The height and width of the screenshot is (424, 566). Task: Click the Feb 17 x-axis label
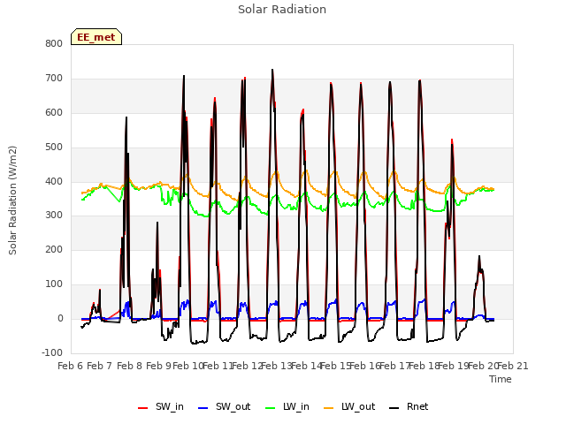click(394, 367)
